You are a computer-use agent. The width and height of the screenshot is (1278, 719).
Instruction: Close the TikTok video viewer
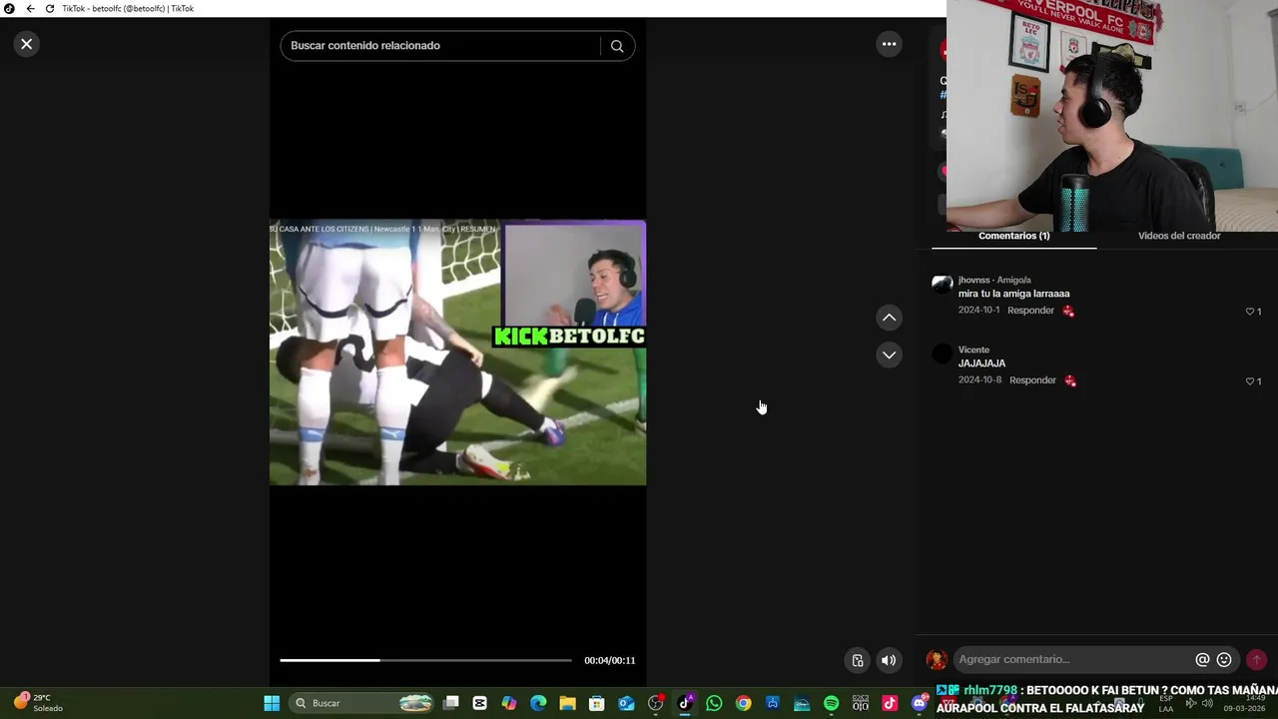tap(27, 44)
